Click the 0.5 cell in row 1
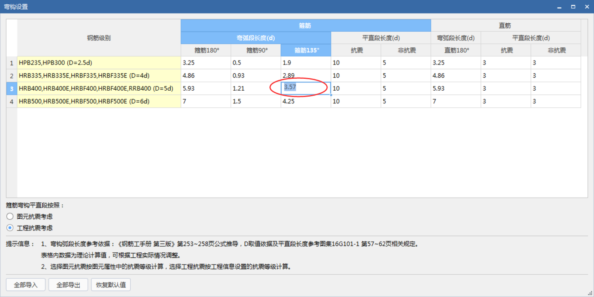The image size is (594, 297). point(256,63)
